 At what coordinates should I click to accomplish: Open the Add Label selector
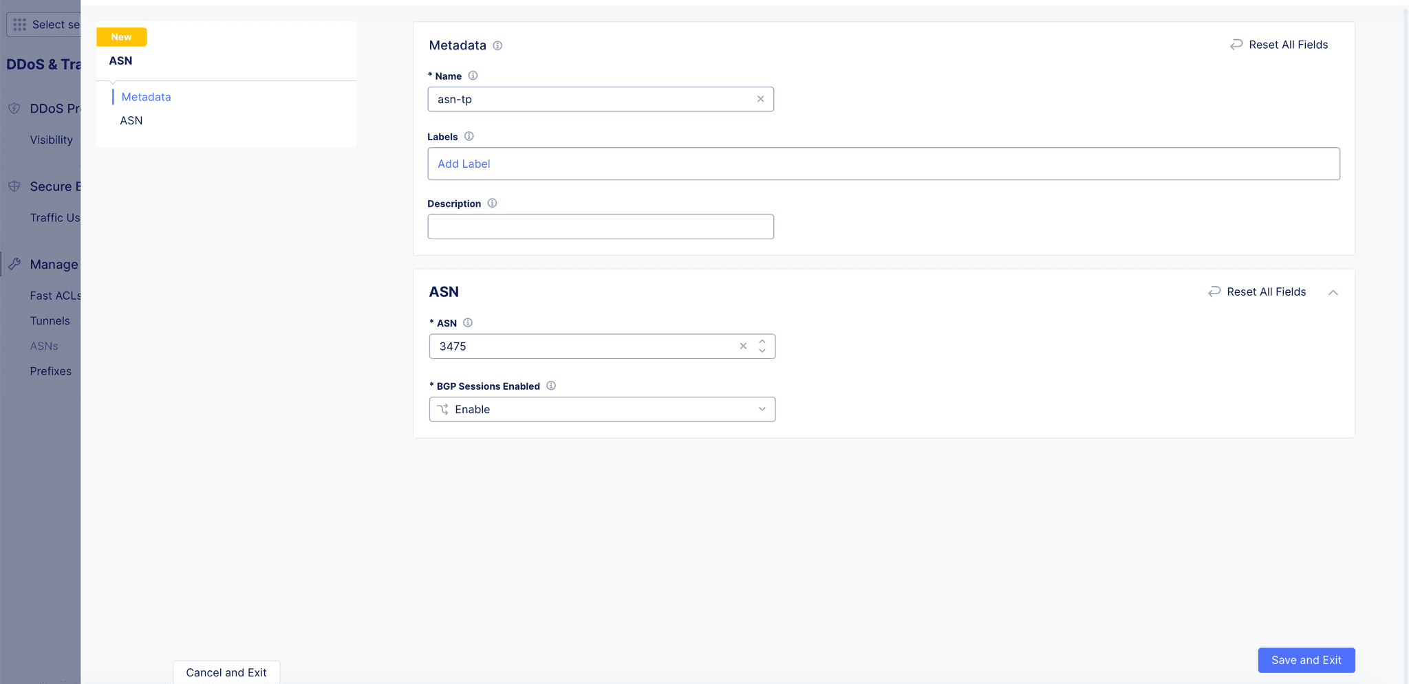coord(464,164)
